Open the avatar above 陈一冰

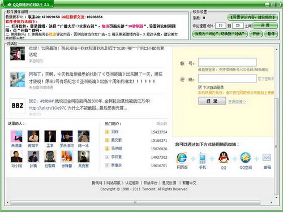84,136
